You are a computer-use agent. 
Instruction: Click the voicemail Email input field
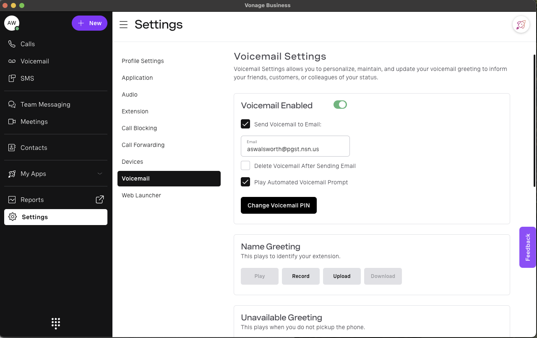point(295,146)
